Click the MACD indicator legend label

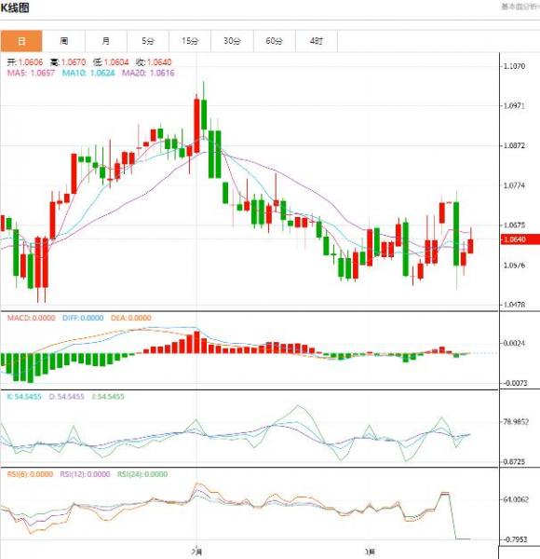coord(32,318)
